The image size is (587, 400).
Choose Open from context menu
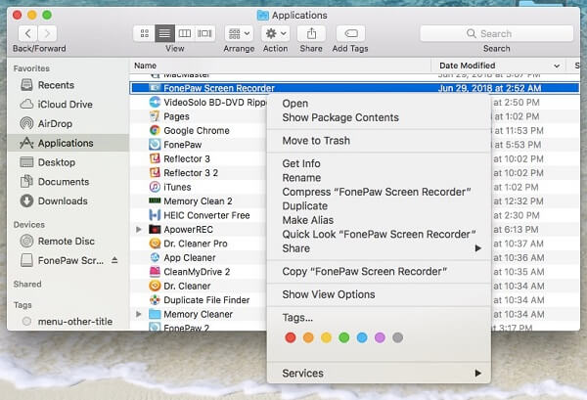click(x=379, y=104)
